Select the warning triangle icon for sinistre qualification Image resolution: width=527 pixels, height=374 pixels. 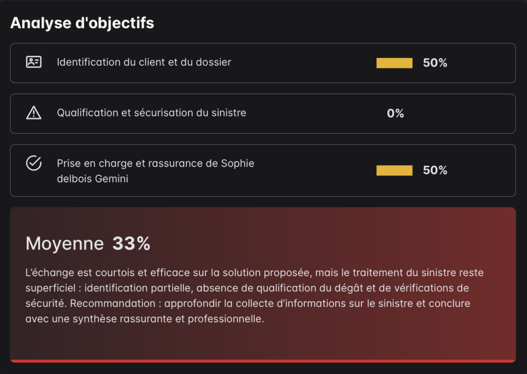[33, 113]
